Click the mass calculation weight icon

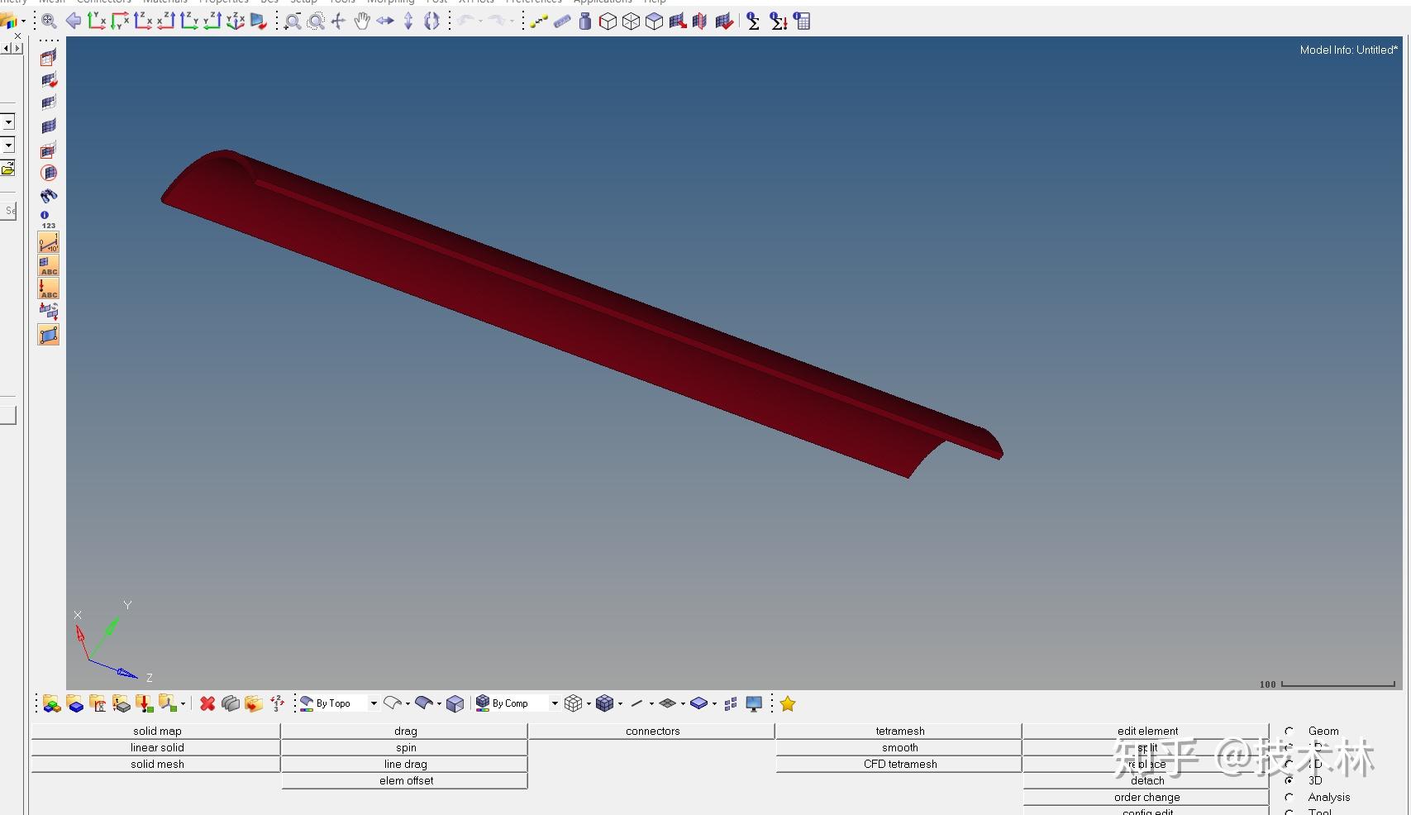pyautogui.click(x=585, y=21)
